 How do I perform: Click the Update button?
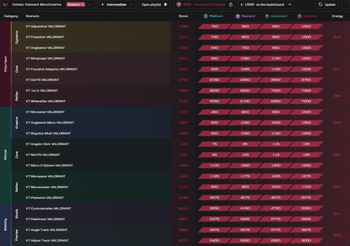[x=327, y=4]
